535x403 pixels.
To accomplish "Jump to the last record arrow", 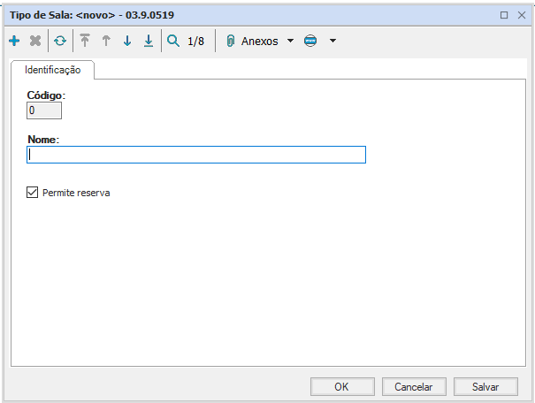I will 149,41.
